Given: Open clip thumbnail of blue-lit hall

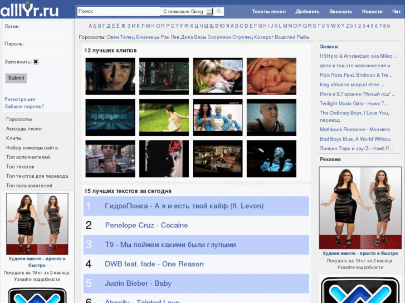Looking at the screenshot, I should click(110, 118).
